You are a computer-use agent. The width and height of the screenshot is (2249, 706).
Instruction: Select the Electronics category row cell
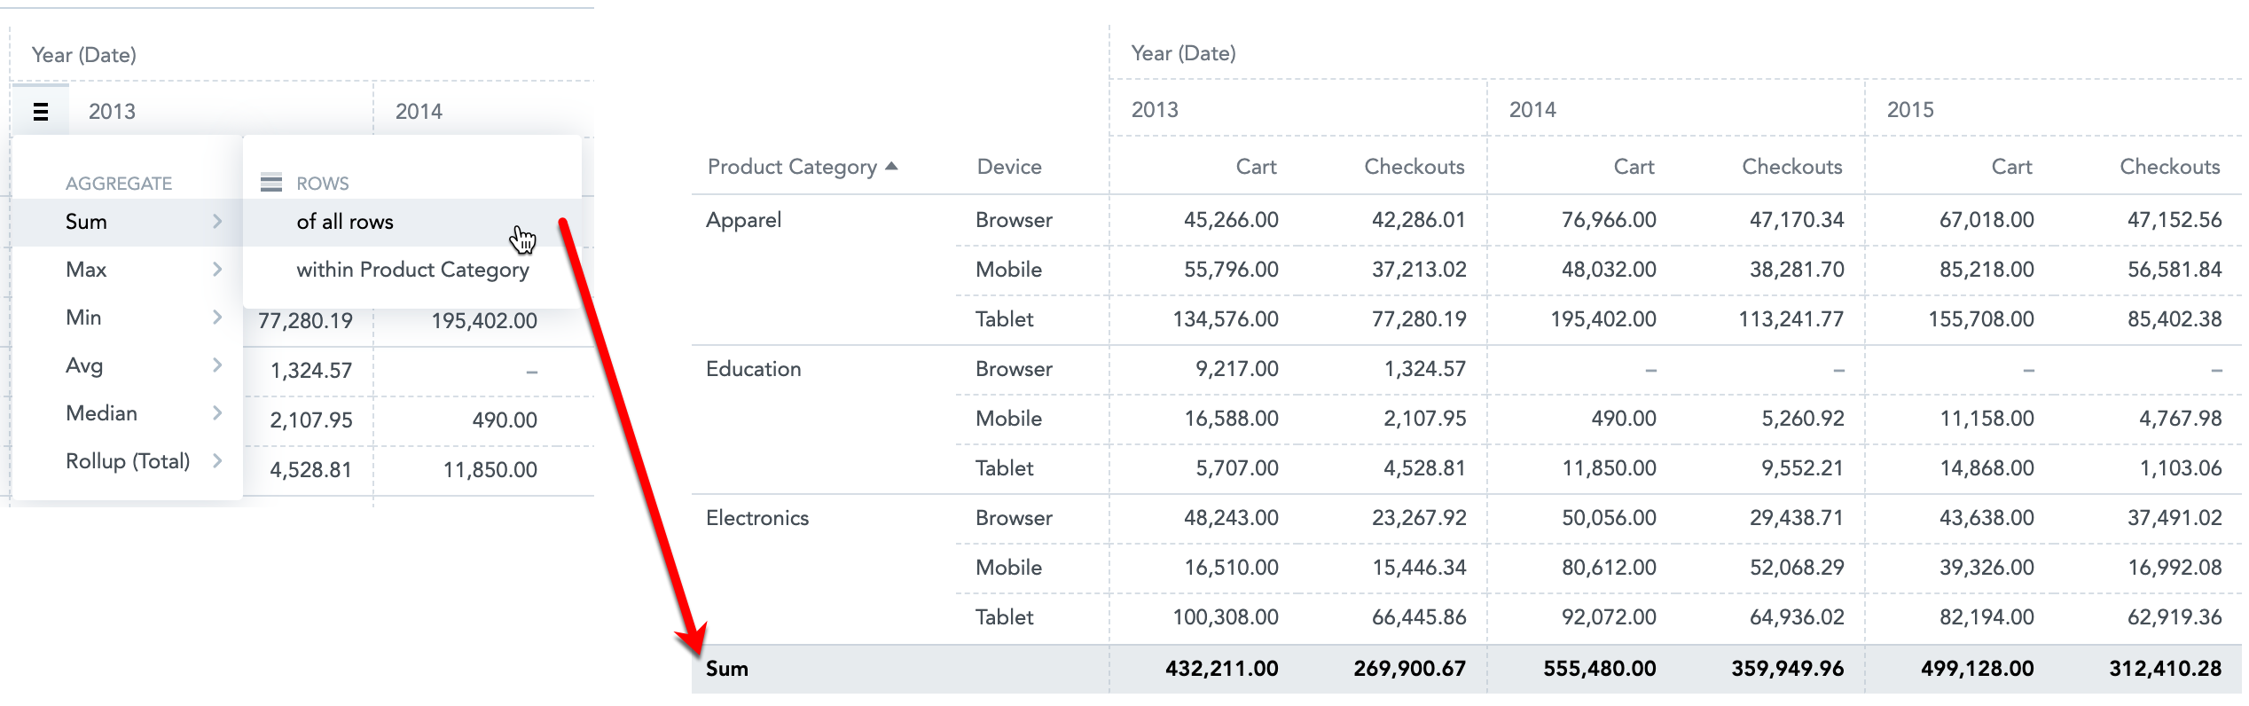(757, 518)
